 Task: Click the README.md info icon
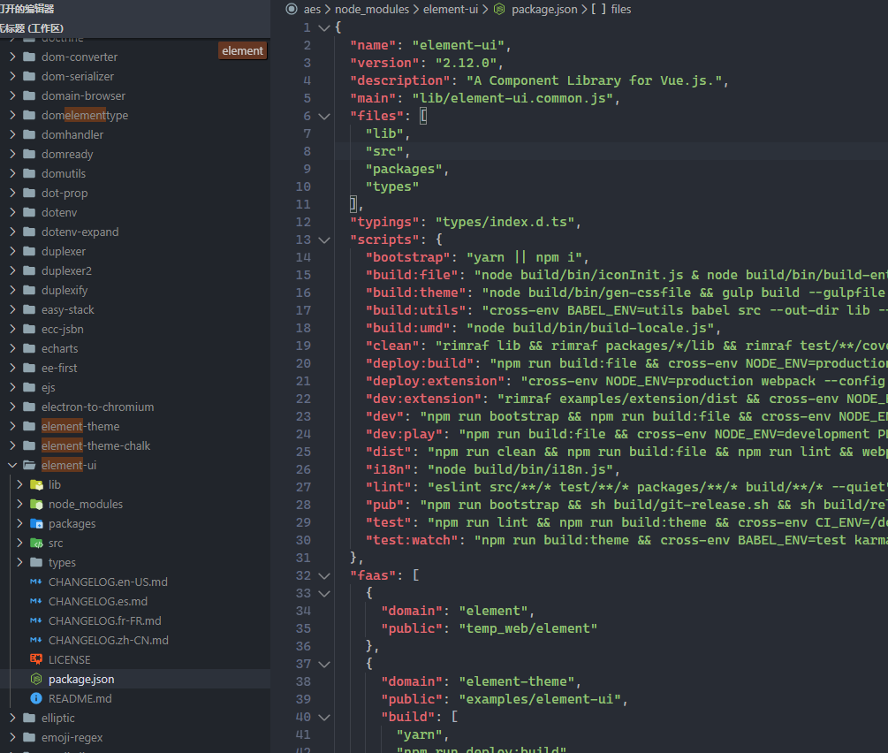[36, 698]
